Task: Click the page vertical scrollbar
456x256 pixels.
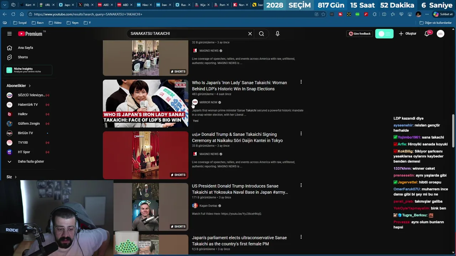Action: (454, 130)
